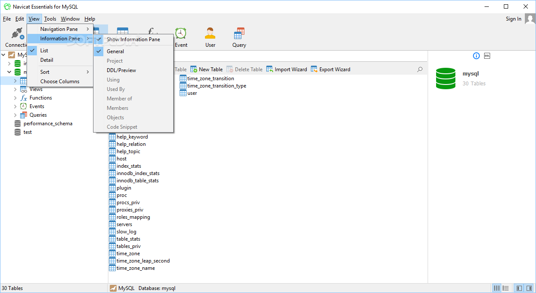Click the New Table button

coord(207,69)
